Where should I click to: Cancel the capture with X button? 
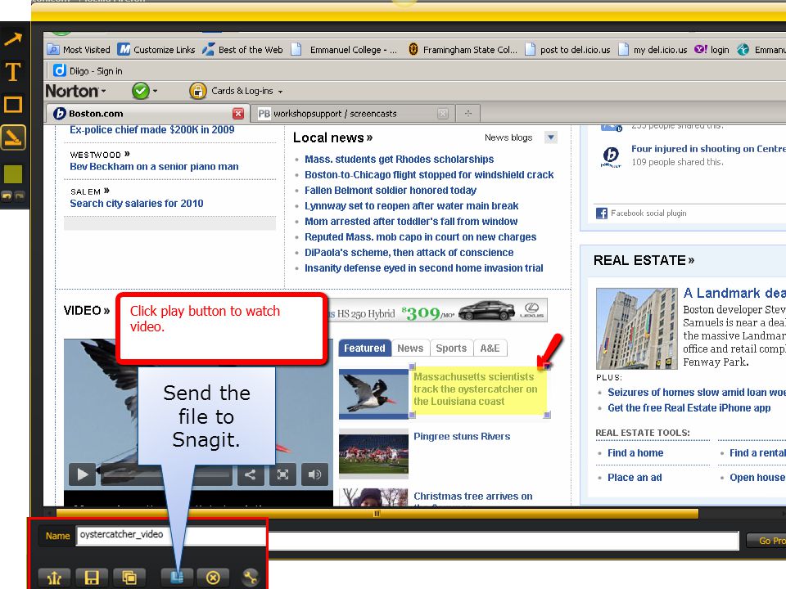(213, 578)
